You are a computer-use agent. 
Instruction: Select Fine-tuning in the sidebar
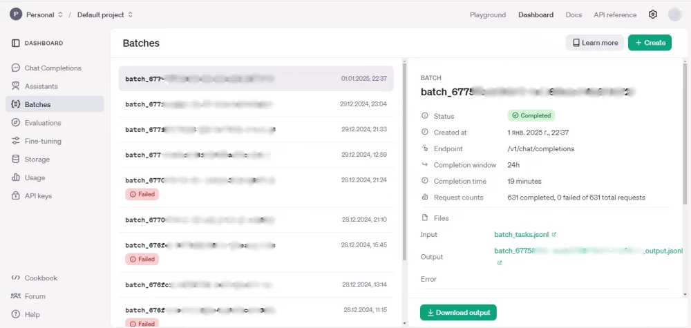pyautogui.click(x=55, y=142)
